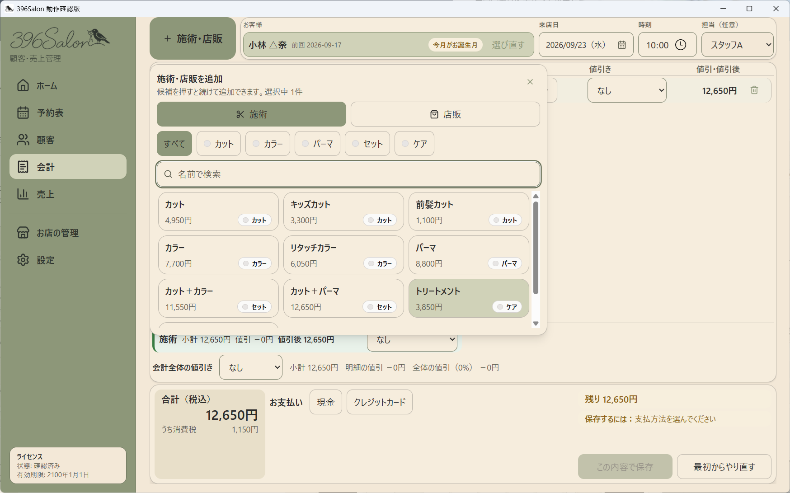Image resolution: width=790 pixels, height=493 pixels.
Task: Filter services by パーマ category
Action: [x=317, y=144]
